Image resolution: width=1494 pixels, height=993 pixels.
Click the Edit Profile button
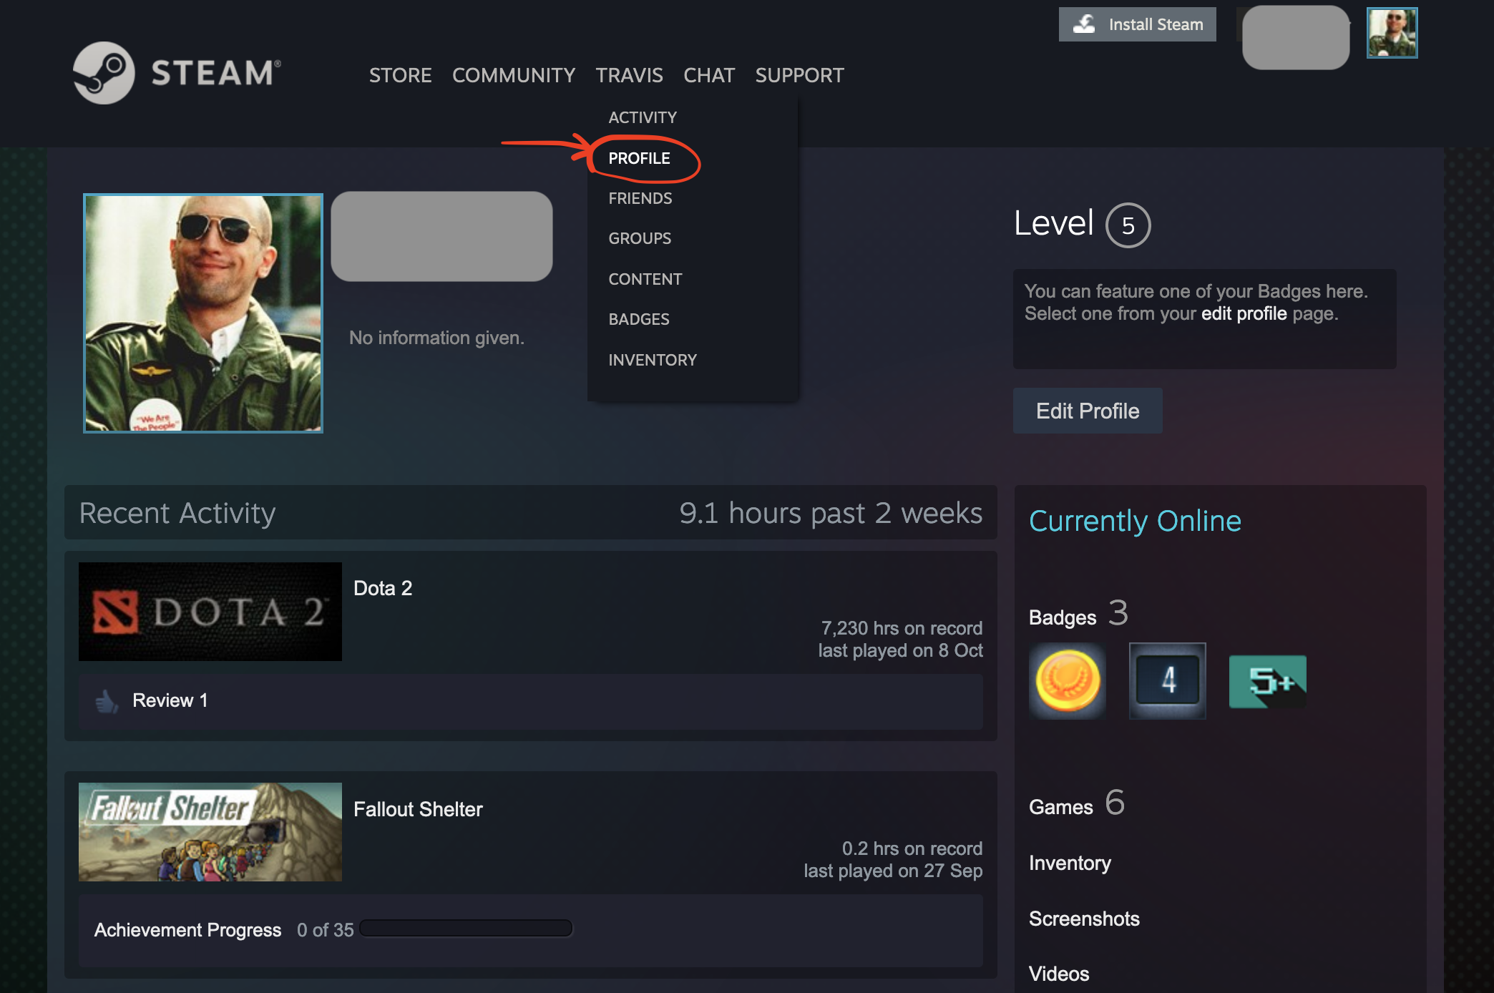[1087, 411]
